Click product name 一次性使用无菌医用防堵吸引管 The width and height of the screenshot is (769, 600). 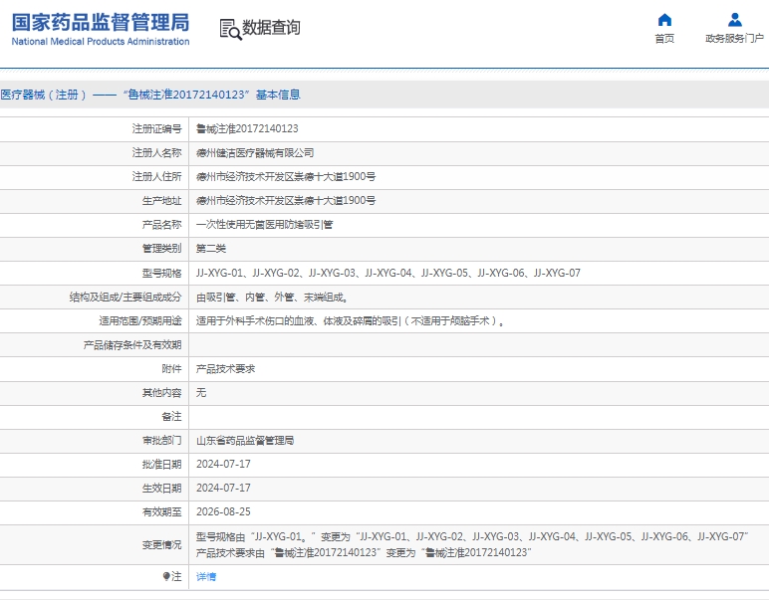click(x=264, y=225)
